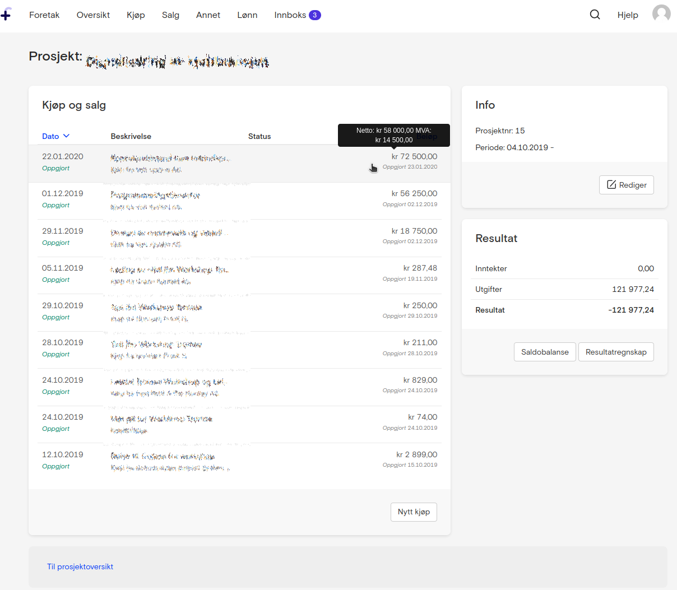Viewport: 677px width, 590px height.
Task: Open the Kjøp menu
Action: click(x=136, y=15)
